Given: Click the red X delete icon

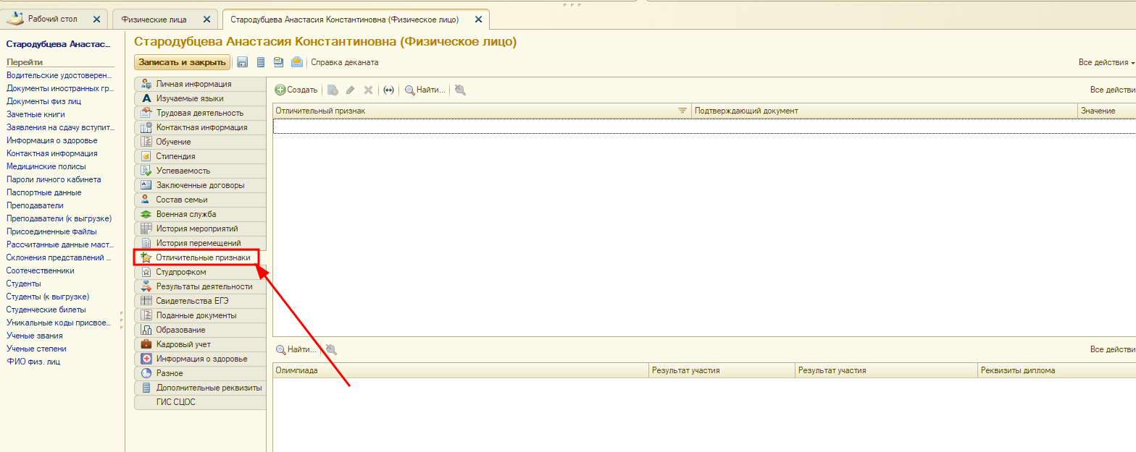Looking at the screenshot, I should pos(368,90).
